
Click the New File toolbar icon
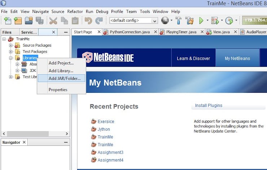point(8,21)
